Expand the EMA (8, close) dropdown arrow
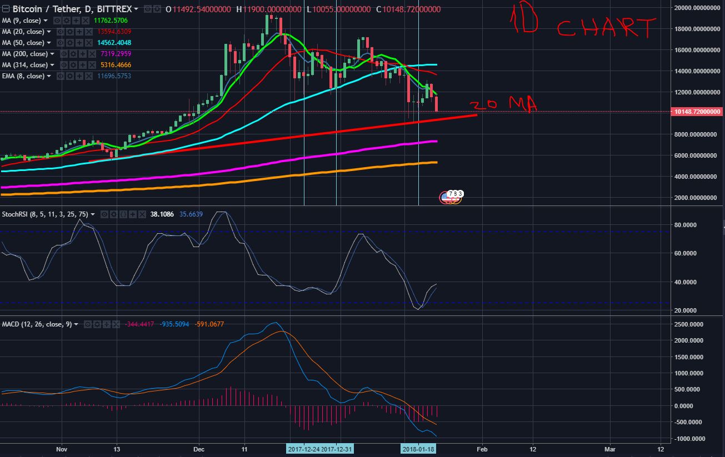 coord(49,76)
